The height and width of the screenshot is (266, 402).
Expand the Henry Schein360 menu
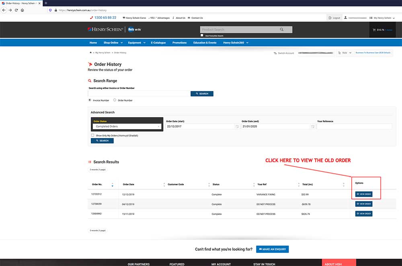(x=236, y=43)
